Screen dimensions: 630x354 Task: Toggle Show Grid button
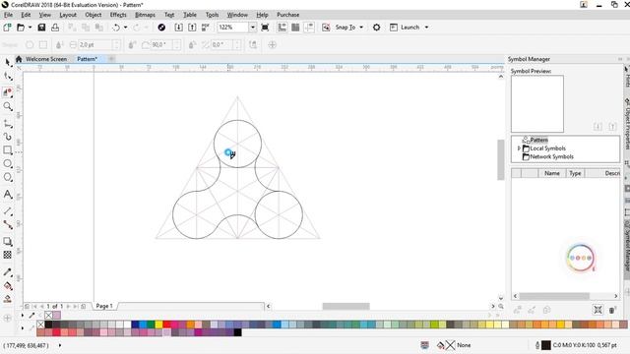coord(295,28)
